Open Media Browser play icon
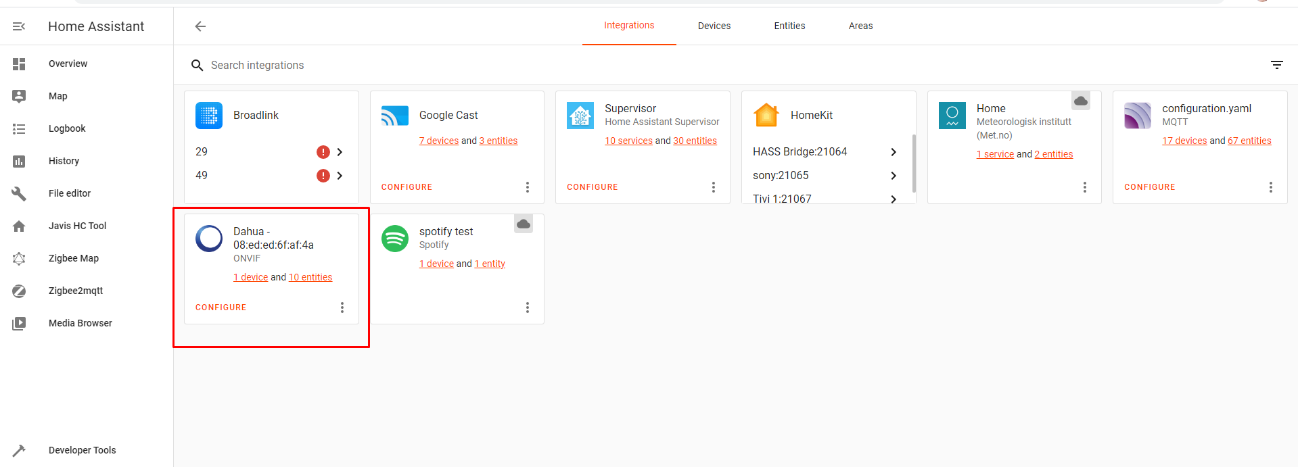 click(x=19, y=323)
